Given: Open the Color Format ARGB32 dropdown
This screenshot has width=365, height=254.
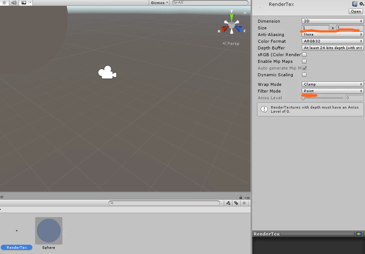Looking at the screenshot, I should click(x=332, y=41).
